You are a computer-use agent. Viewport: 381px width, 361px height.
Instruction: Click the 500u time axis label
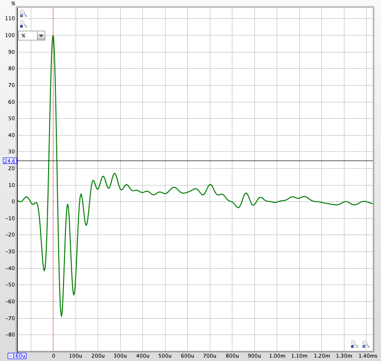tap(165, 356)
